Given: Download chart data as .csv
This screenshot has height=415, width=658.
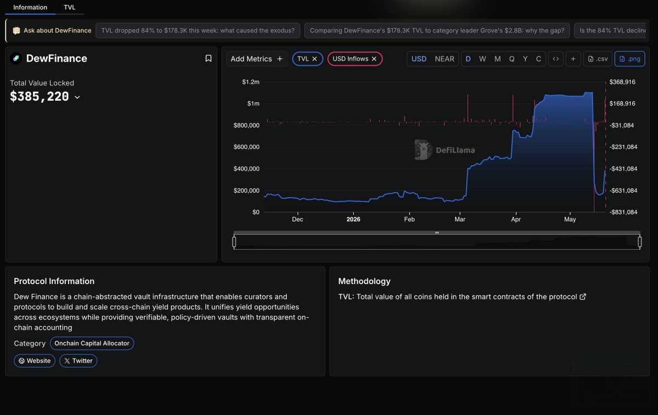Looking at the screenshot, I should pos(598,59).
